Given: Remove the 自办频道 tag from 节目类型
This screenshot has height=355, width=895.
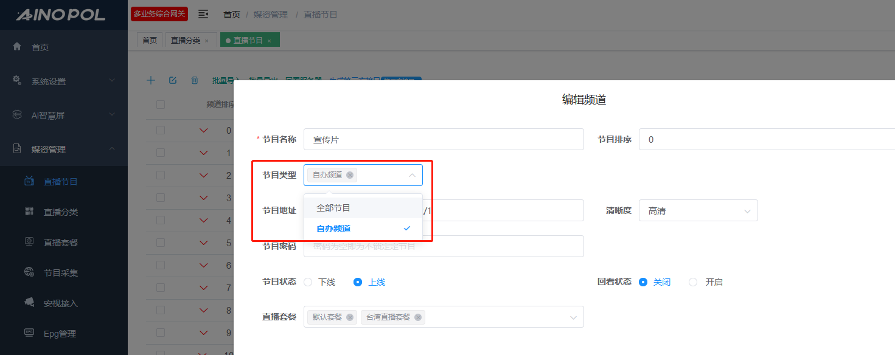Looking at the screenshot, I should pos(350,175).
